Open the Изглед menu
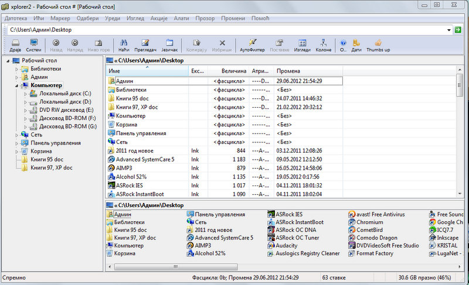 (x=135, y=18)
